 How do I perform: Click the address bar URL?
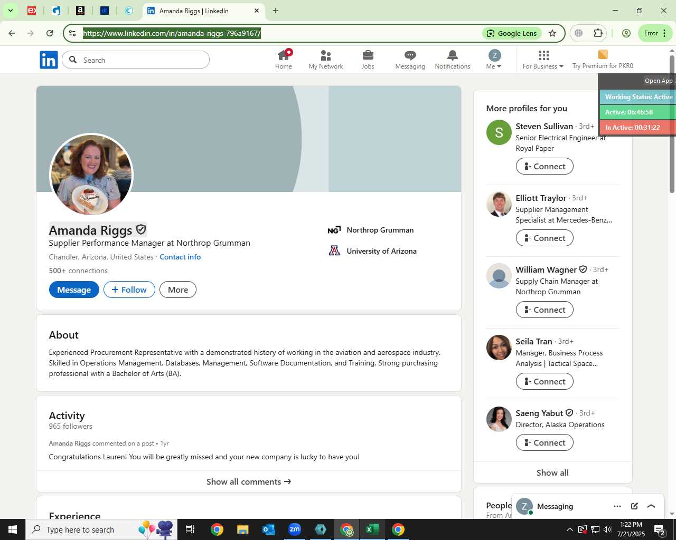[x=172, y=33]
